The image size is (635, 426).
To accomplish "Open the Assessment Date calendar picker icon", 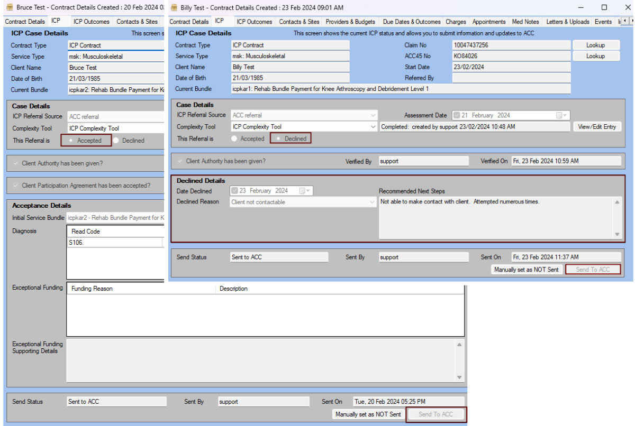I will coord(559,115).
